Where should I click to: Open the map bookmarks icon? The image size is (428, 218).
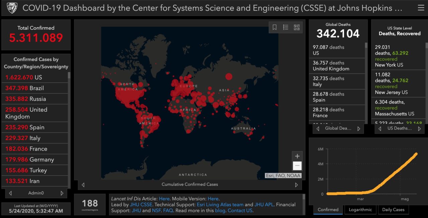[275, 27]
